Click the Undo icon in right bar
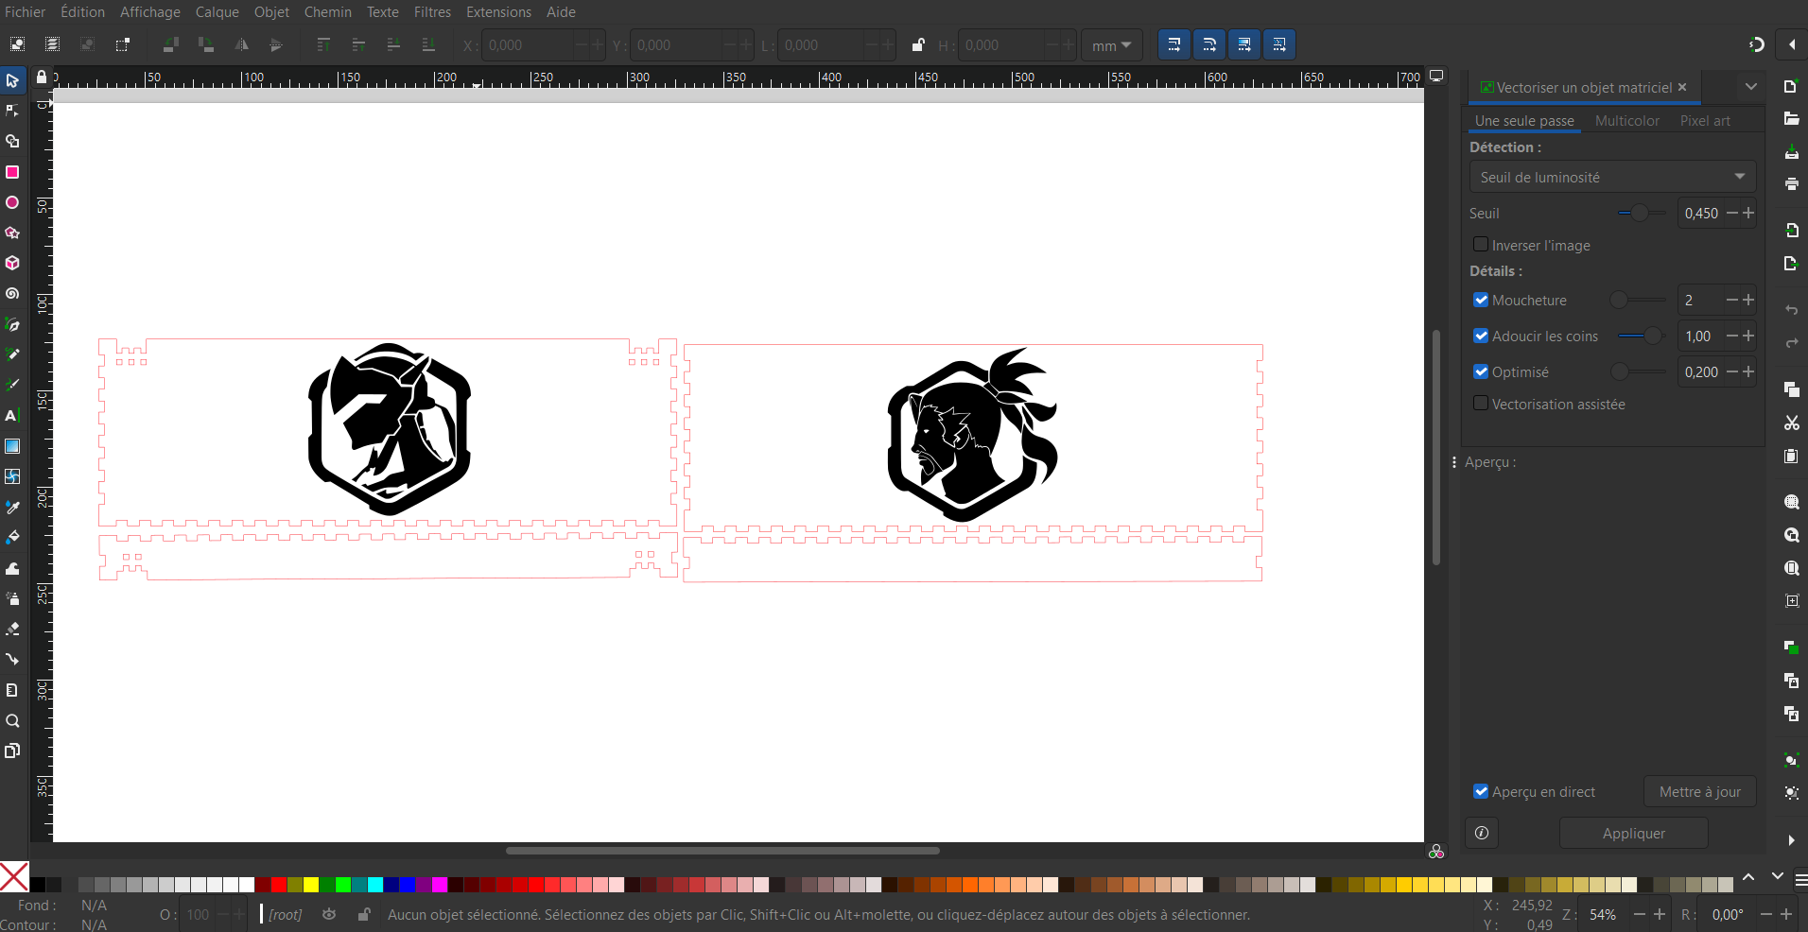Image resolution: width=1808 pixels, height=932 pixels. click(x=1791, y=310)
